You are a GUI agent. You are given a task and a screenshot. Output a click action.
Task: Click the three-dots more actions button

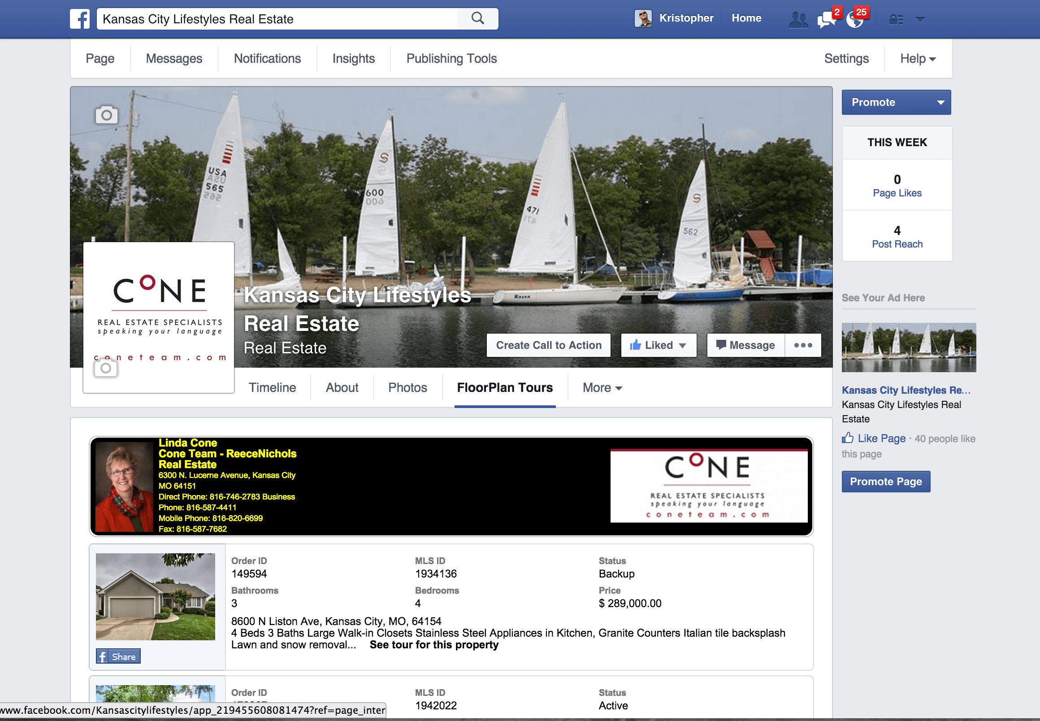coord(803,345)
